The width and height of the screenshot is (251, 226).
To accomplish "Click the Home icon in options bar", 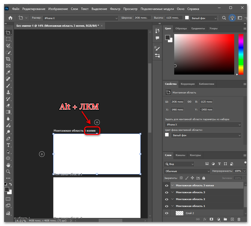I will (10, 18).
